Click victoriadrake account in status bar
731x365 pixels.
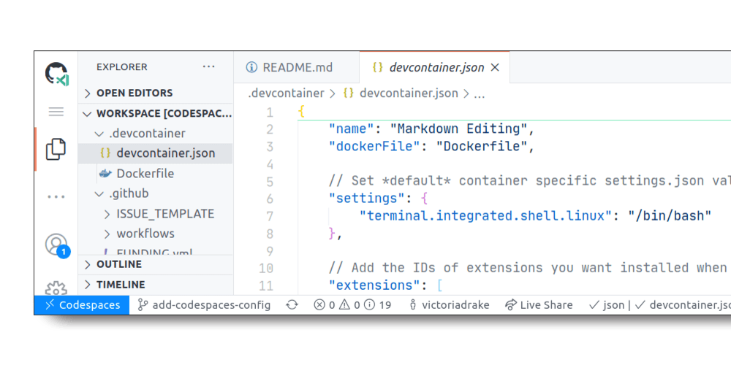point(449,305)
